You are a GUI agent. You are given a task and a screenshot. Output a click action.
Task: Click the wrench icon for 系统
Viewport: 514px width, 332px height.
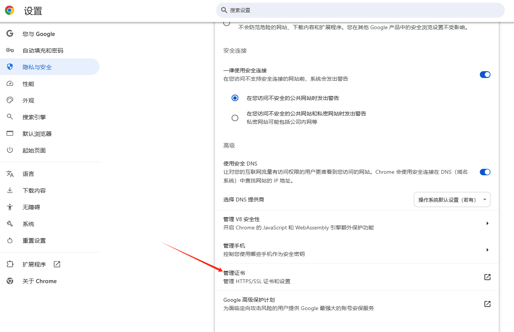(10, 224)
